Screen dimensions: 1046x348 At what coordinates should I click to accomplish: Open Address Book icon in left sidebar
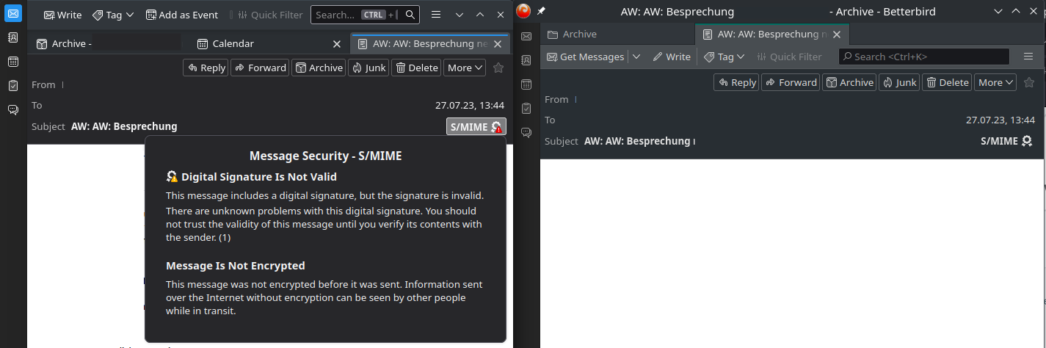tap(13, 38)
